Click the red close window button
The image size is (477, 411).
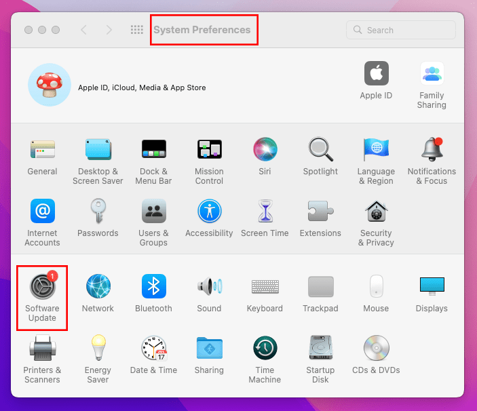pos(28,30)
